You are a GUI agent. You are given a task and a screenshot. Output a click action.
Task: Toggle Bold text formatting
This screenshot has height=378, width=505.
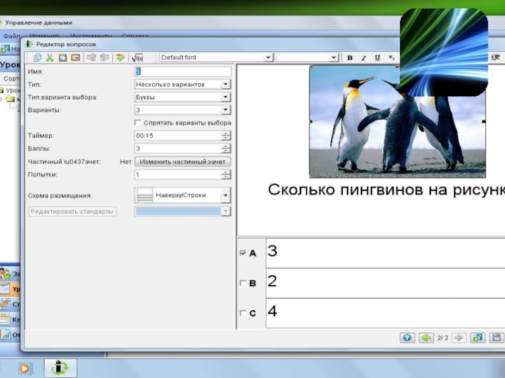point(350,58)
